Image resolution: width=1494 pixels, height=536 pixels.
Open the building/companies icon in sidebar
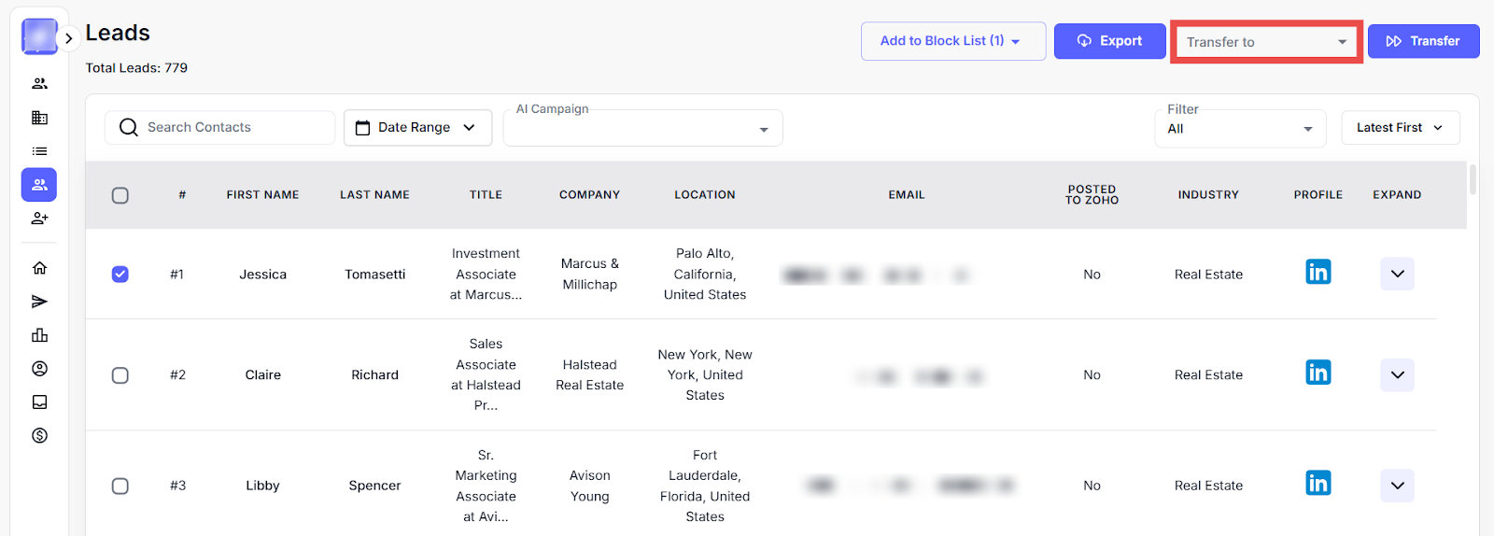(x=39, y=118)
